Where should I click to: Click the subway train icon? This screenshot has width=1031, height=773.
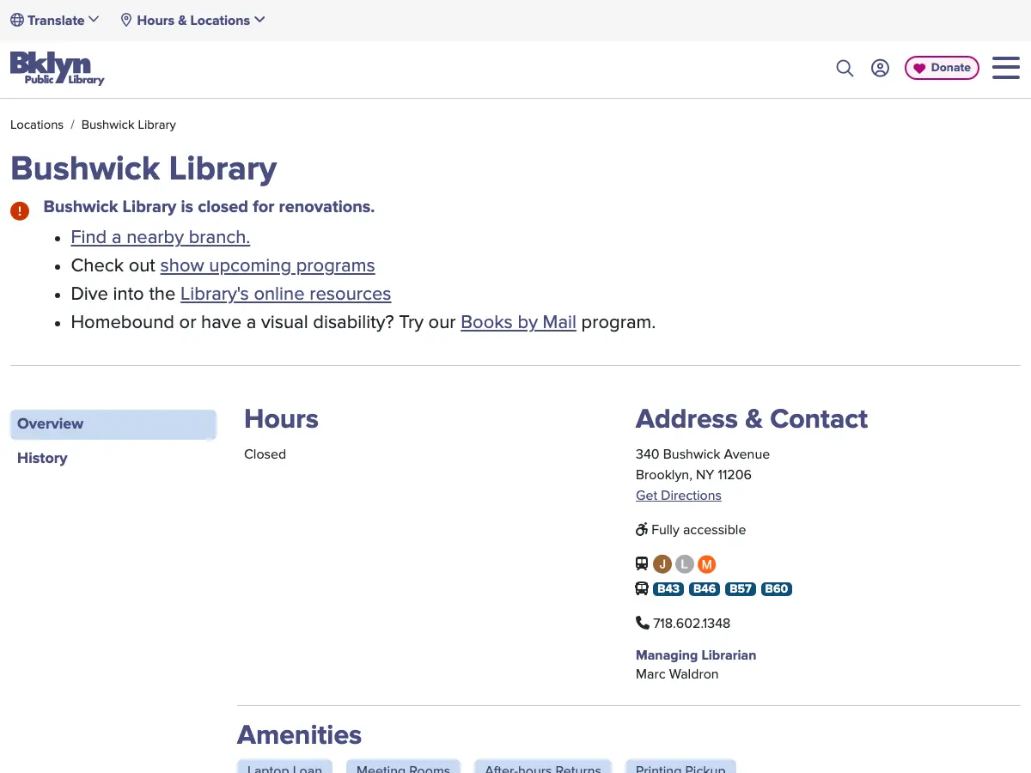click(x=642, y=564)
